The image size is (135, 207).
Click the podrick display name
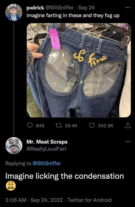[35, 8]
